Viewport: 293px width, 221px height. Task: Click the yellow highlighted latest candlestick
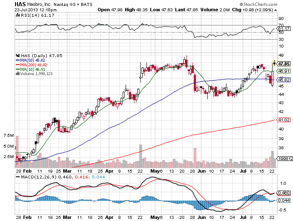[x=274, y=63]
